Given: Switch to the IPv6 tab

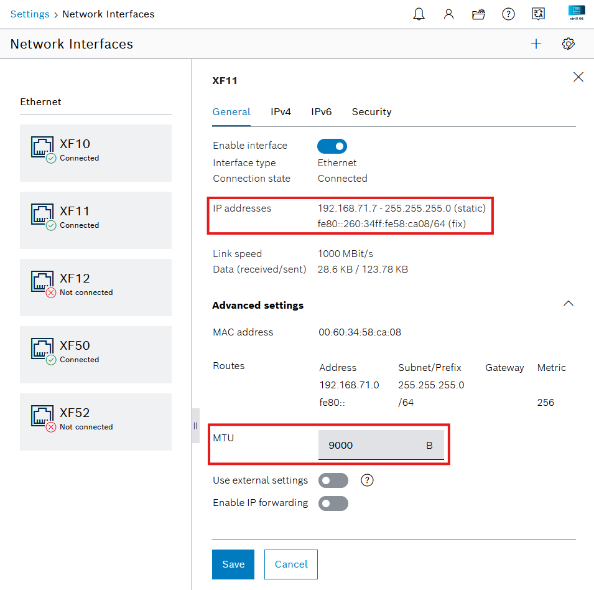Looking at the screenshot, I should [x=321, y=112].
